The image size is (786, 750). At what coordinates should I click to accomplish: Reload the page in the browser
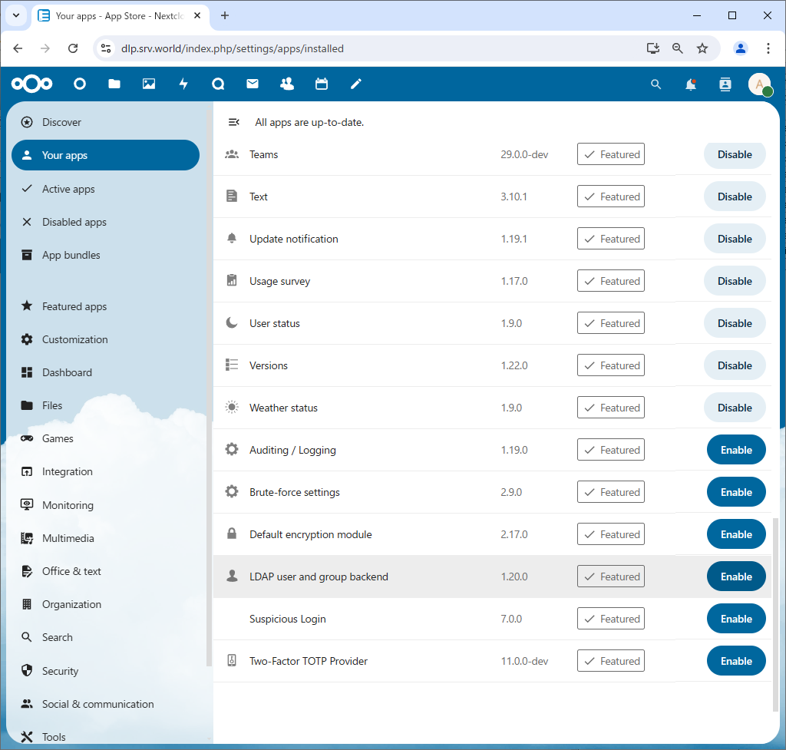(x=73, y=48)
